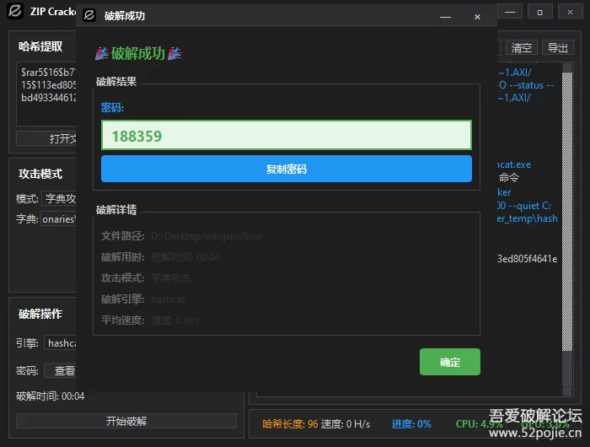Export the log with 导出 button
Viewport: 590px width, 447px height.
pyautogui.click(x=558, y=48)
